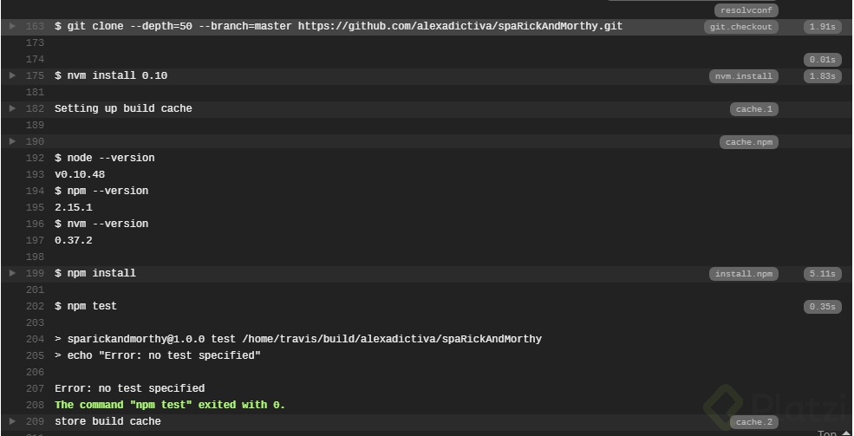The image size is (854, 436).
Task: Expand the nvm install 0.10 fold arrow
Action: 12,75
